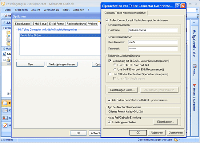The height and width of the screenshot is (143, 200).
Task: Toggle Verbindung mit TLS/SSL verschlüsseln checkbox
Action: click(x=110, y=61)
